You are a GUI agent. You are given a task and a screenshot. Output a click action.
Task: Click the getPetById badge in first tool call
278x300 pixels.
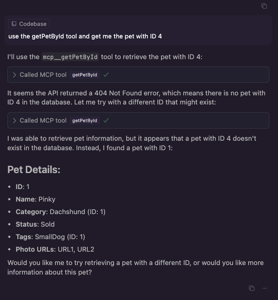[85, 75]
